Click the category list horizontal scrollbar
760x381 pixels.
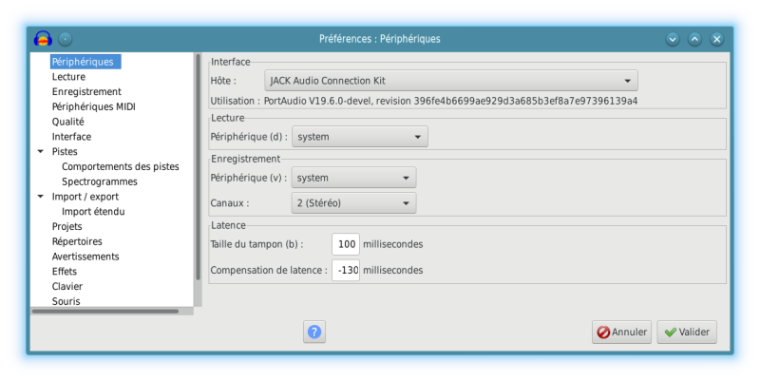click(105, 312)
